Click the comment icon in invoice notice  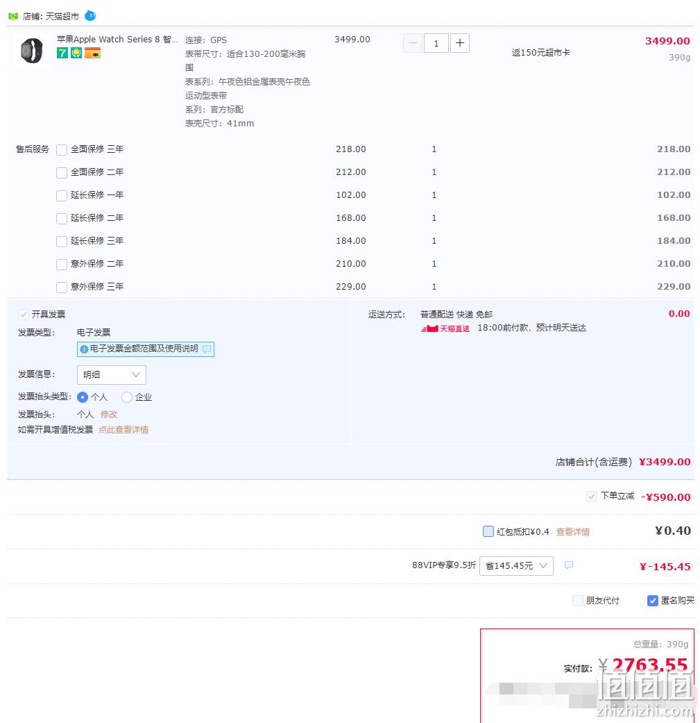coord(207,349)
